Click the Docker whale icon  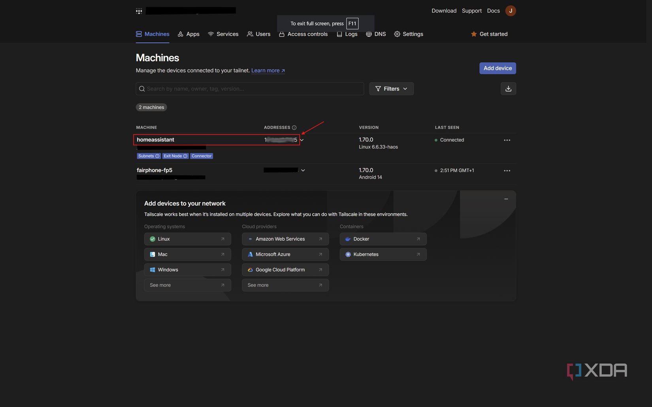(x=348, y=239)
